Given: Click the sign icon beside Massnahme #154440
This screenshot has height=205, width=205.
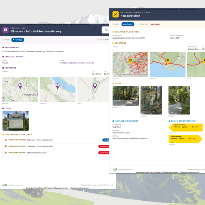Looking at the screenshot, I should click(5, 146).
